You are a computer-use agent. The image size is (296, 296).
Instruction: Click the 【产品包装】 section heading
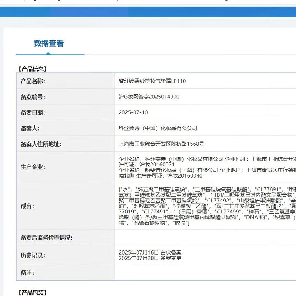[33, 293]
